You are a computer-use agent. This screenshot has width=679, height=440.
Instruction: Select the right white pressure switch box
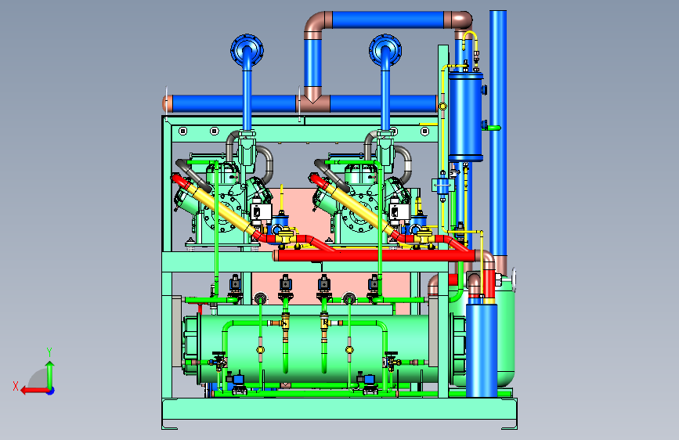pyautogui.click(x=399, y=213)
